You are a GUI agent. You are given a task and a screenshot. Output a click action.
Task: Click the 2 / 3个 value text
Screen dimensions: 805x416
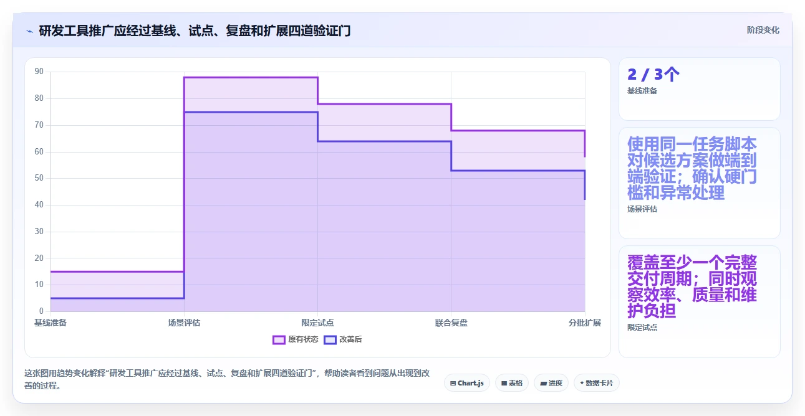[x=653, y=75]
